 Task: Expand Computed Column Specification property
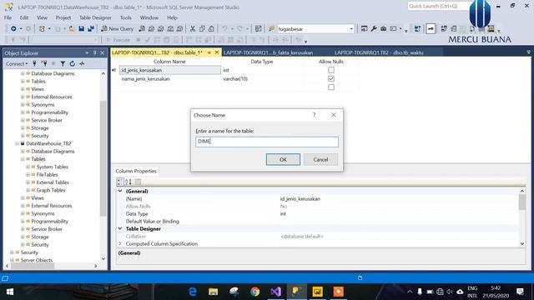click(x=120, y=243)
